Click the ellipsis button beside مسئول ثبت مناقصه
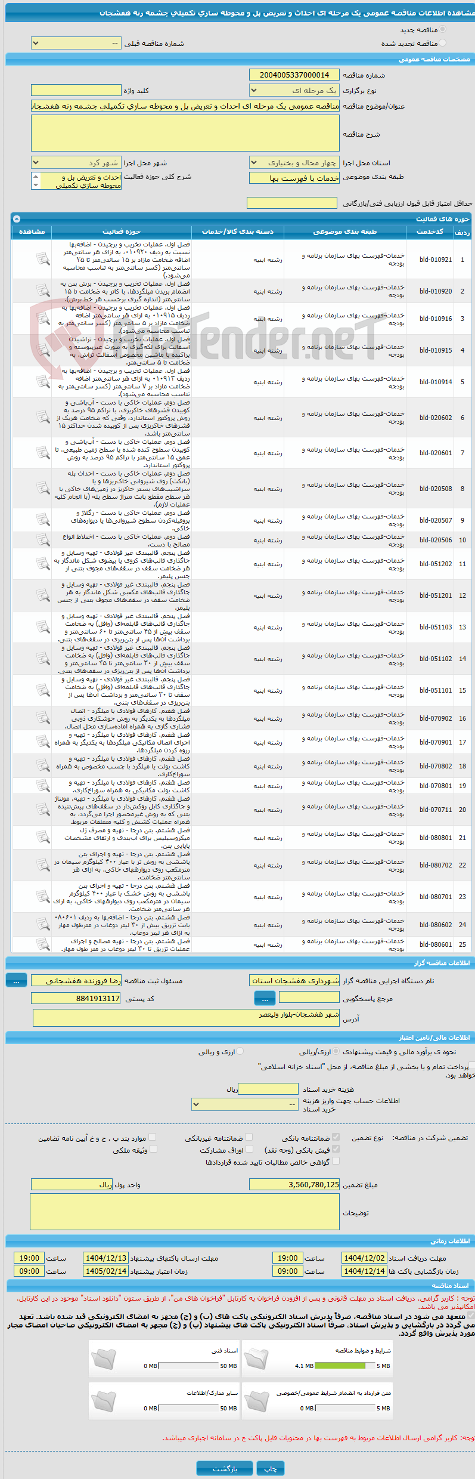475x1479 pixels. click(x=16, y=980)
